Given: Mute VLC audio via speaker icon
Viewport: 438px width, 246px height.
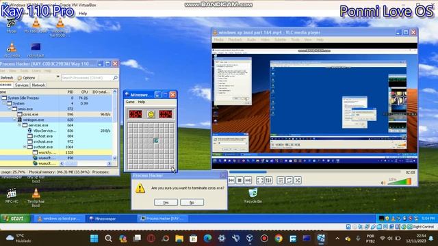Looking at the screenshot, I should click(x=383, y=182).
